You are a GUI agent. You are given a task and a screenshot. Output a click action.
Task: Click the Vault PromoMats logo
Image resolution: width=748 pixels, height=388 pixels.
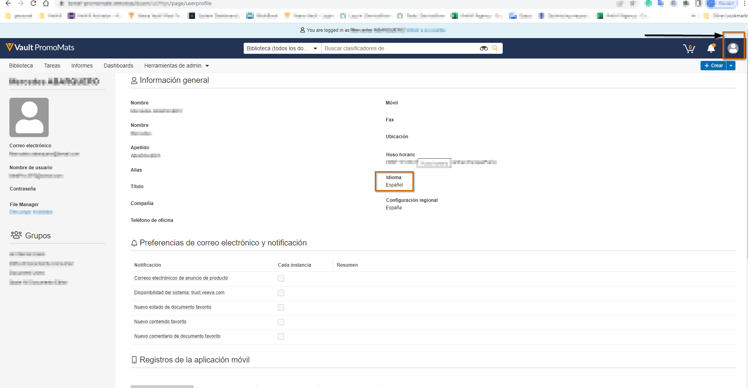(x=40, y=48)
